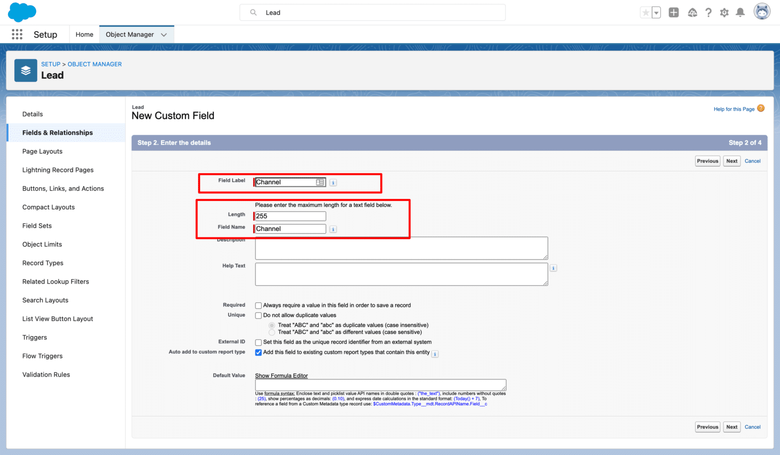This screenshot has width=780, height=455.
Task: Open Setup using the gear icon
Action: coord(724,12)
